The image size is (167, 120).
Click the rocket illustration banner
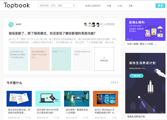[x=145, y=83]
